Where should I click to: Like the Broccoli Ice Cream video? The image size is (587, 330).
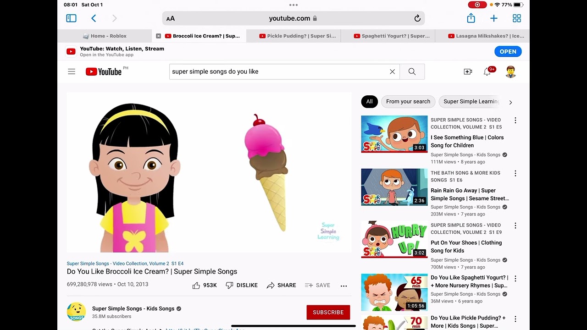click(205, 285)
